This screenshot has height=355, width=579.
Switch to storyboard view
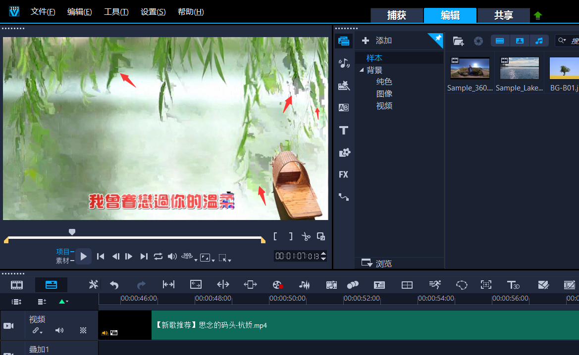click(17, 285)
